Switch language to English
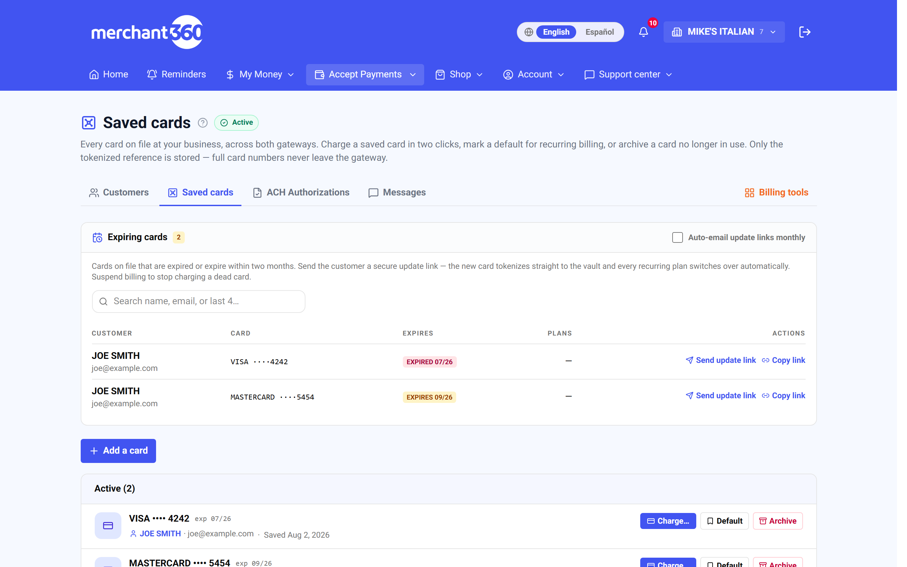The width and height of the screenshot is (907, 567). point(556,32)
